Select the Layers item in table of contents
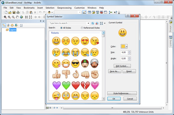This screenshot has height=115, width=174. point(13,30)
